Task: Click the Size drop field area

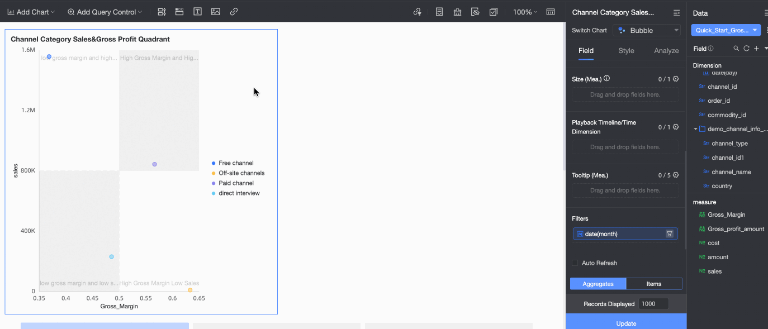Action: pos(625,94)
